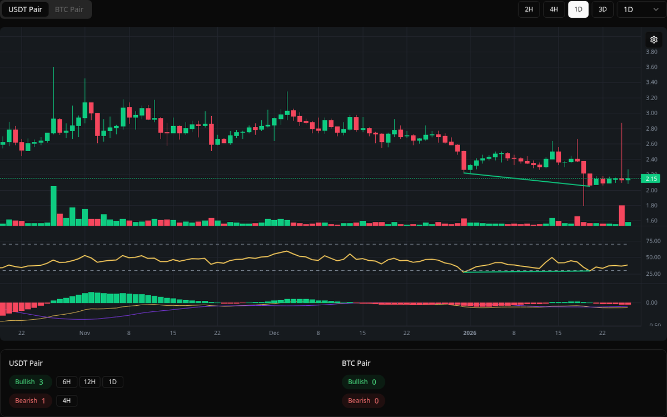Select the 12H bullish divergence chip

89,382
